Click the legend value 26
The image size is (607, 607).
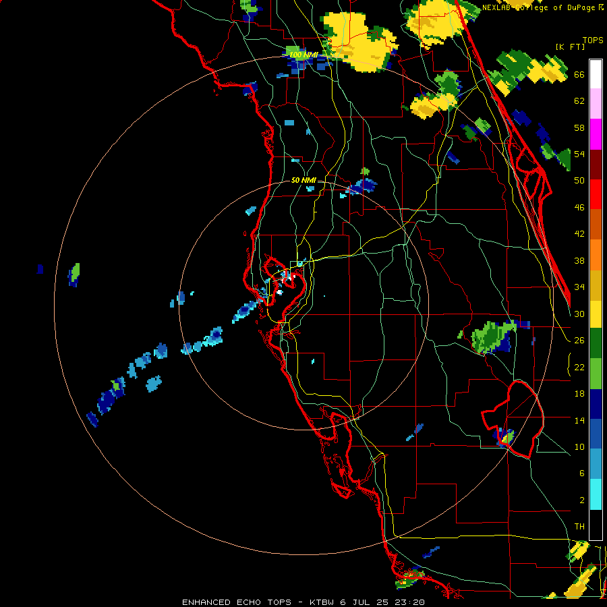pyautogui.click(x=579, y=341)
